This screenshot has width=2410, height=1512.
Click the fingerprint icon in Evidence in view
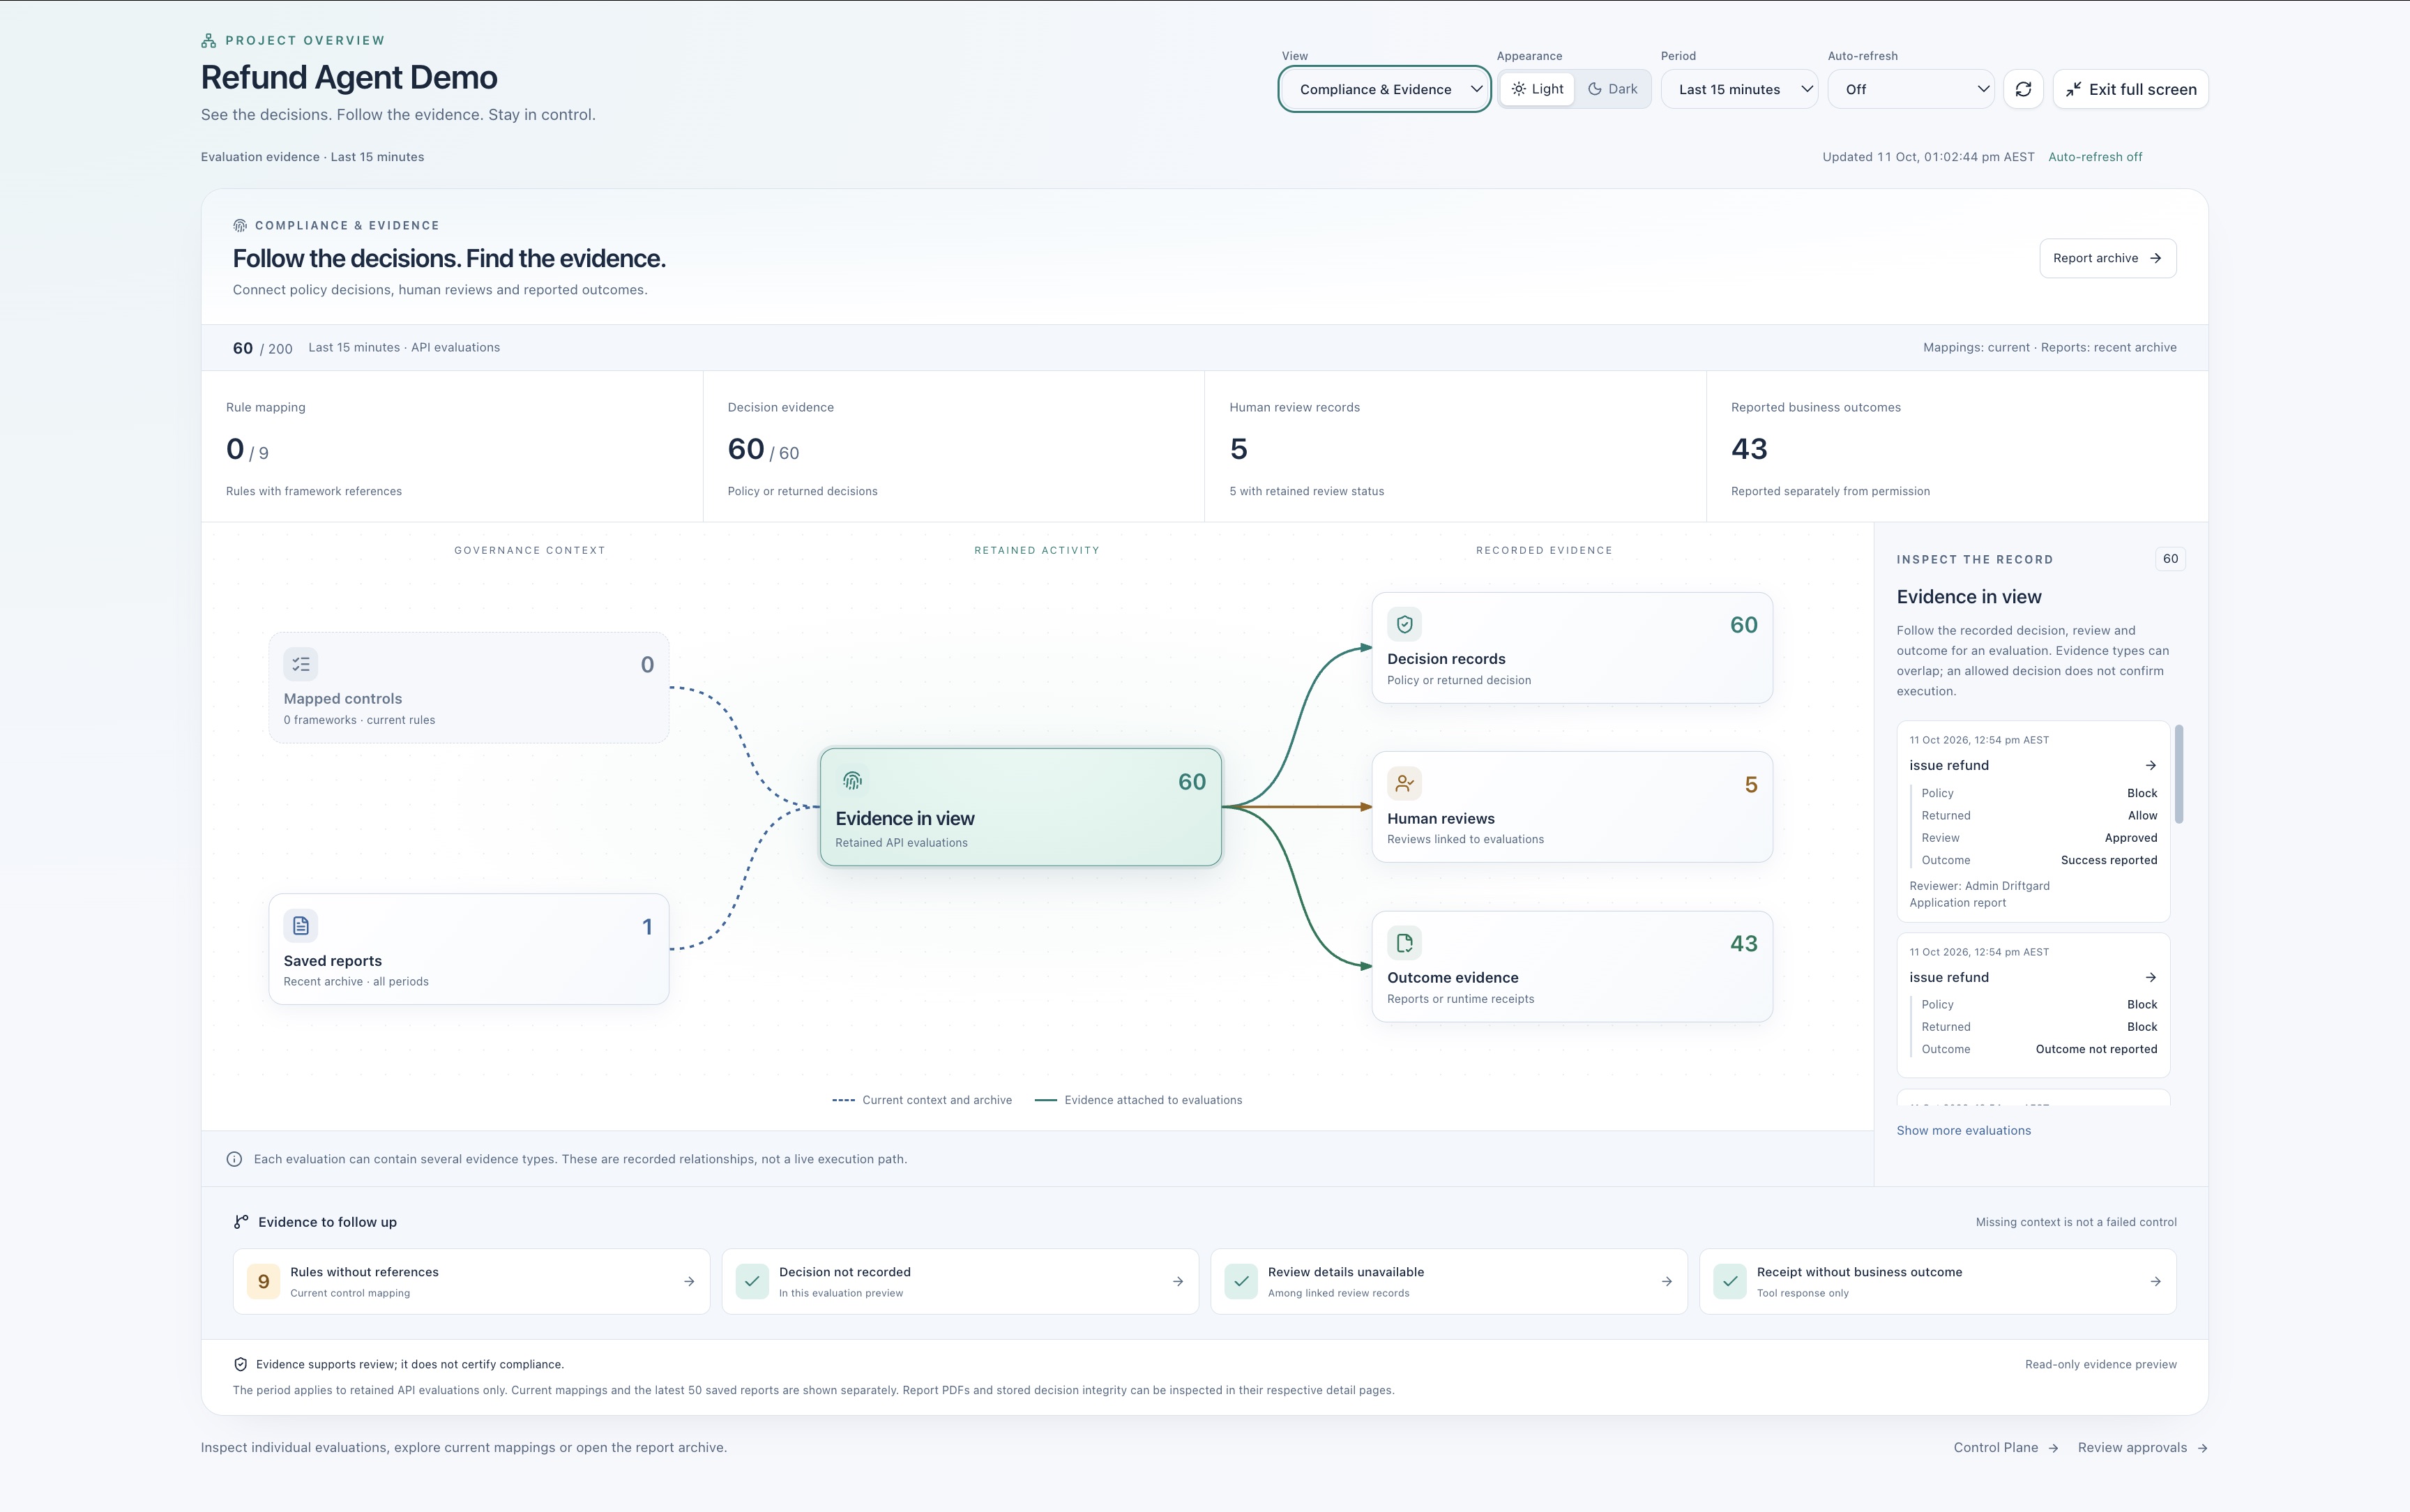[853, 781]
